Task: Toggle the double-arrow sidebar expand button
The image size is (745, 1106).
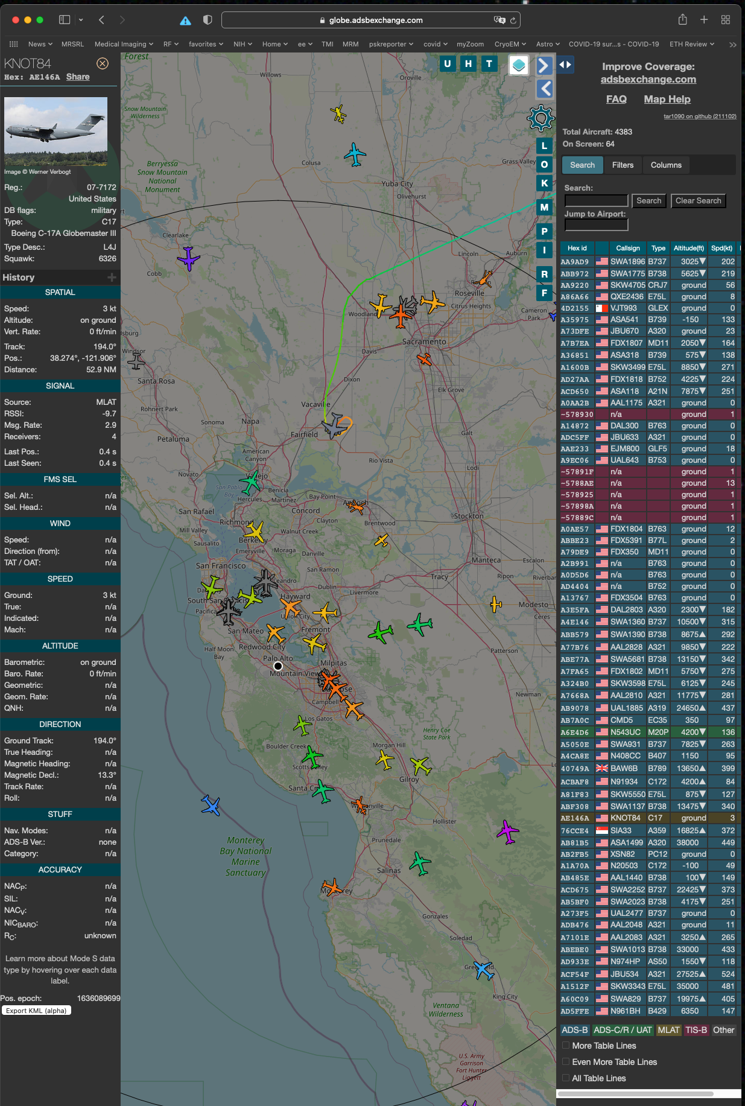Action: 565,65
